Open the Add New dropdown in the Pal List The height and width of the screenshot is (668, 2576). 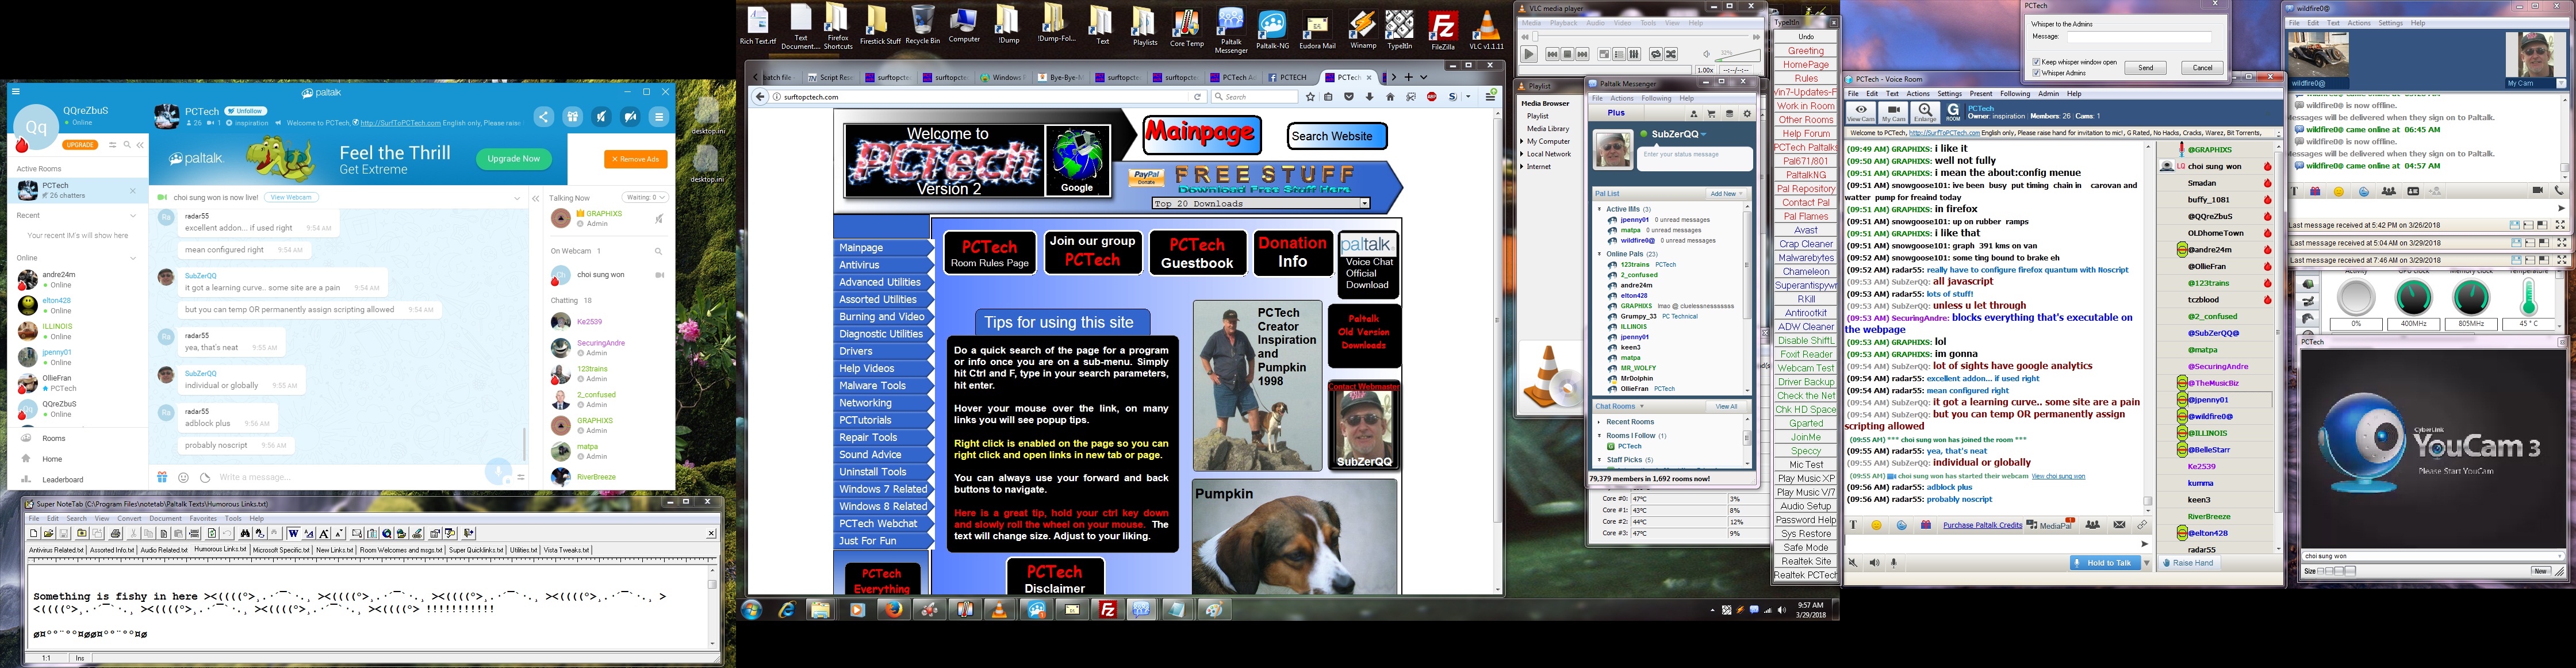point(1726,194)
